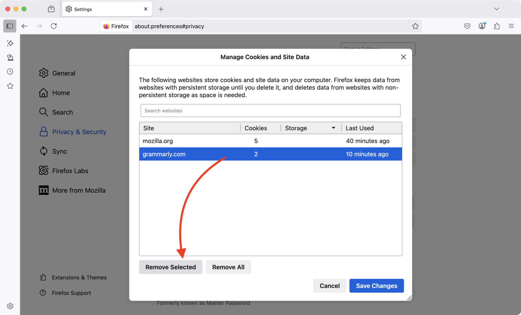Image resolution: width=521 pixels, height=315 pixels.
Task: Open the hamburger application menu
Action: (511, 26)
